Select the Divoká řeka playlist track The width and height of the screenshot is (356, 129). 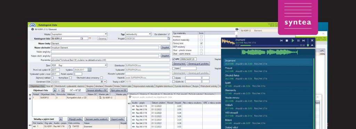(x=268, y=77)
